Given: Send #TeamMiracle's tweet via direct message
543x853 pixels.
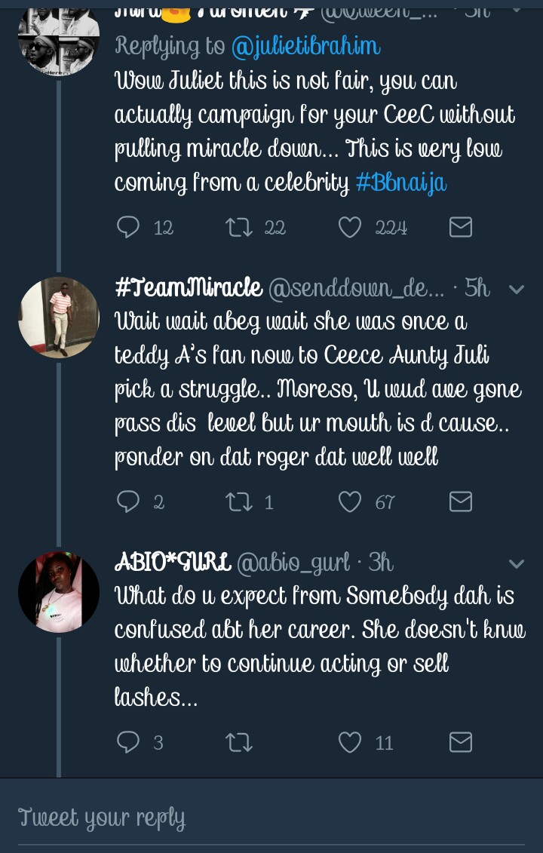Looking at the screenshot, I should coord(460,502).
